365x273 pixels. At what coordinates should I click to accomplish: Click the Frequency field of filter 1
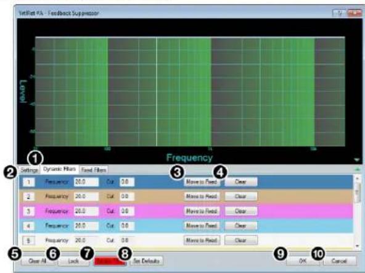click(x=86, y=182)
